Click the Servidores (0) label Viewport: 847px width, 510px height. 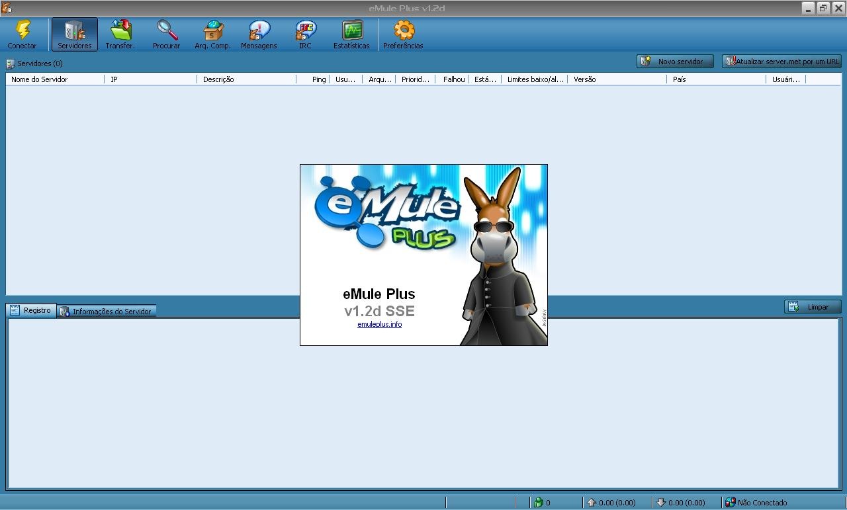(40, 64)
